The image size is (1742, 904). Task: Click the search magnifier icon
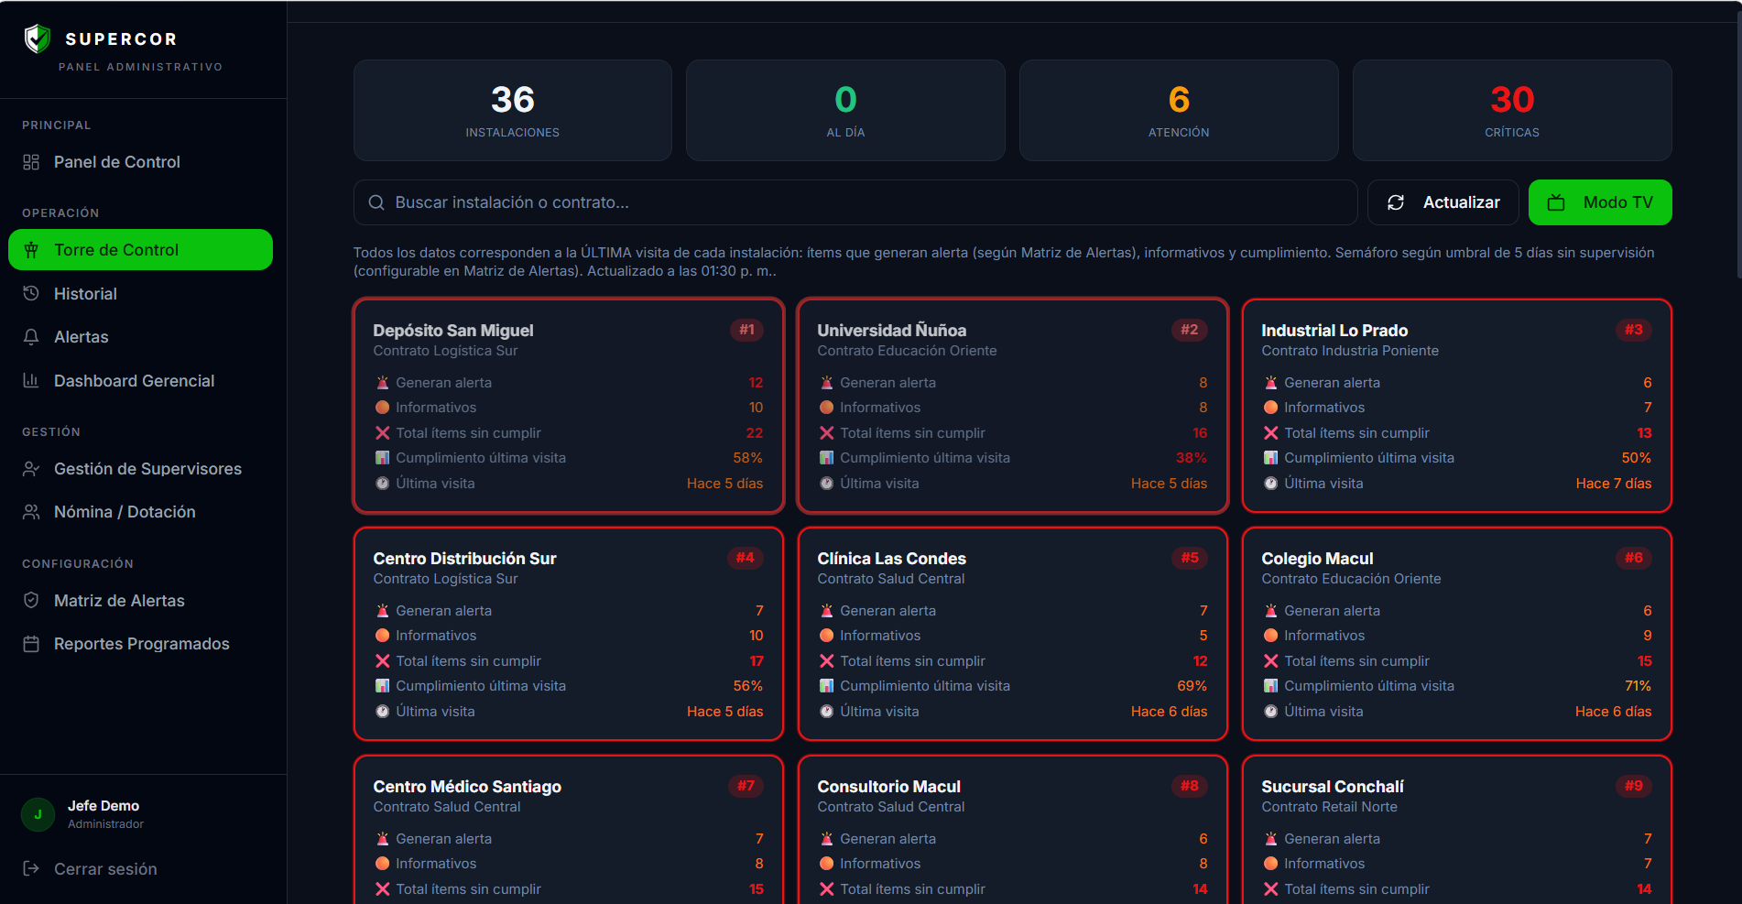pos(376,202)
